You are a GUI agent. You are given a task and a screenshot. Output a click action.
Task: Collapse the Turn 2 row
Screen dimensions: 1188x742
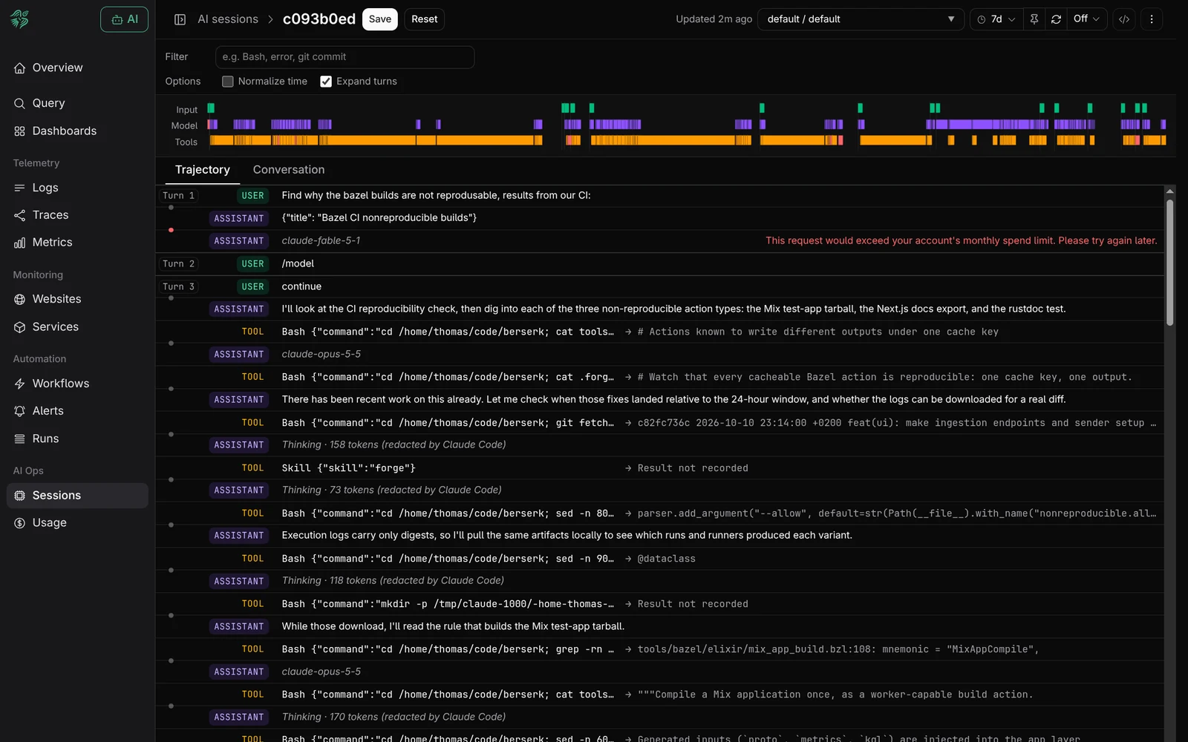pyautogui.click(x=179, y=264)
